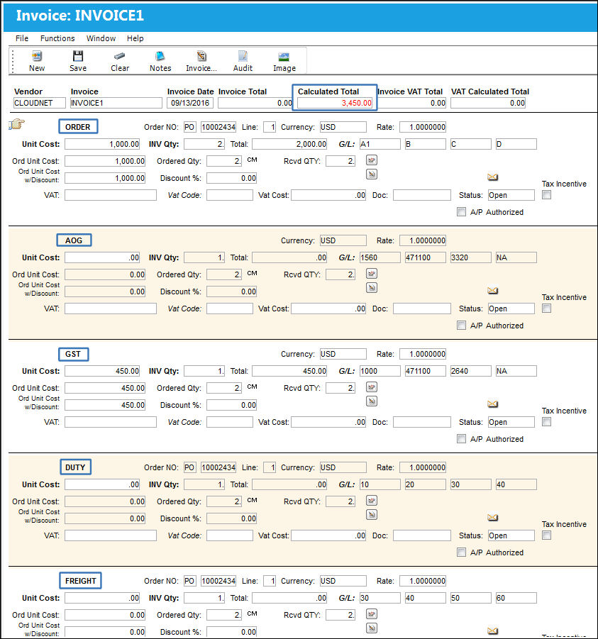598x639 pixels.
Task: Click the lower icon under DUTY Rcvd QTY
Action: pos(371,515)
